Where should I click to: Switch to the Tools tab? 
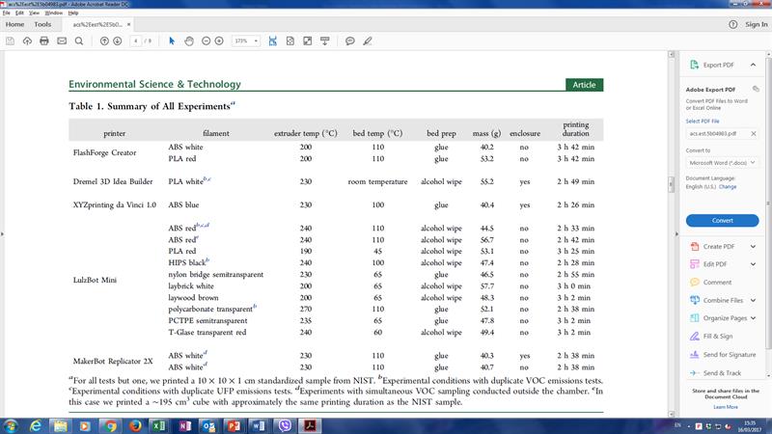point(42,24)
